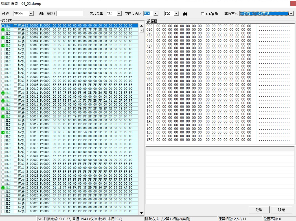The width and height of the screenshot is (296, 221).
Task: Click offset 0A0 in the 数据区 hex view
Action: [149, 63]
